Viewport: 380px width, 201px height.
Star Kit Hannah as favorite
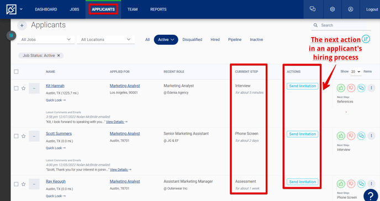[24, 88]
